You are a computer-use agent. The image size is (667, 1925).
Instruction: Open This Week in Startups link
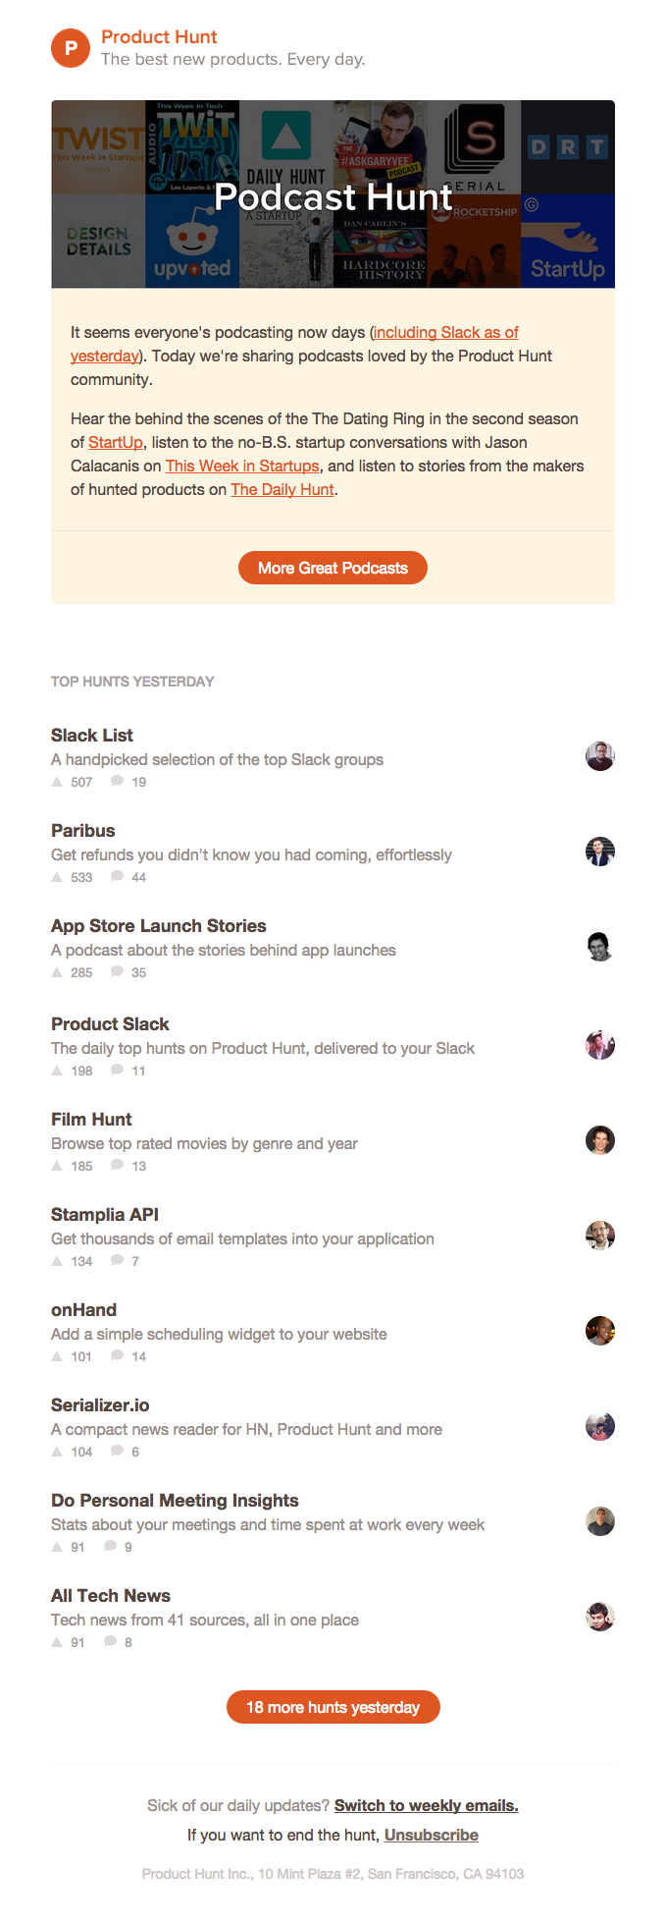pos(242,467)
